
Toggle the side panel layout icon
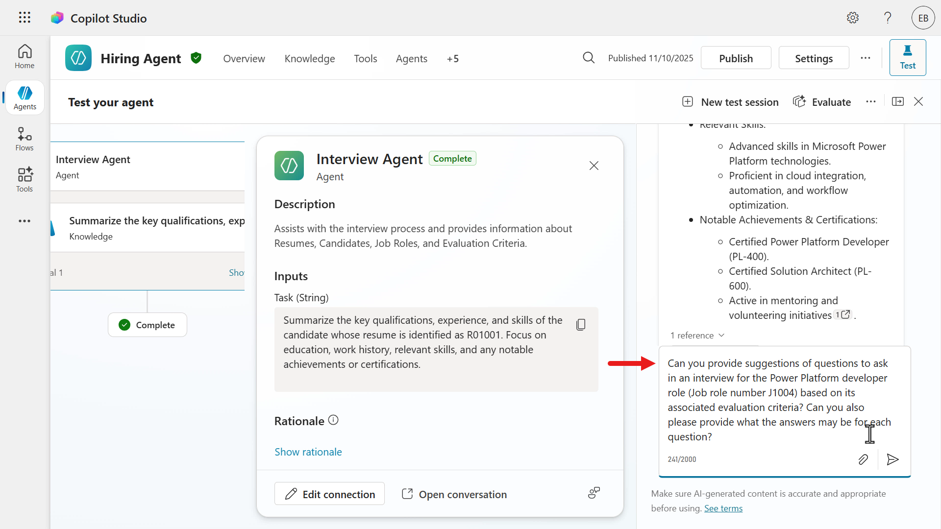pos(898,102)
